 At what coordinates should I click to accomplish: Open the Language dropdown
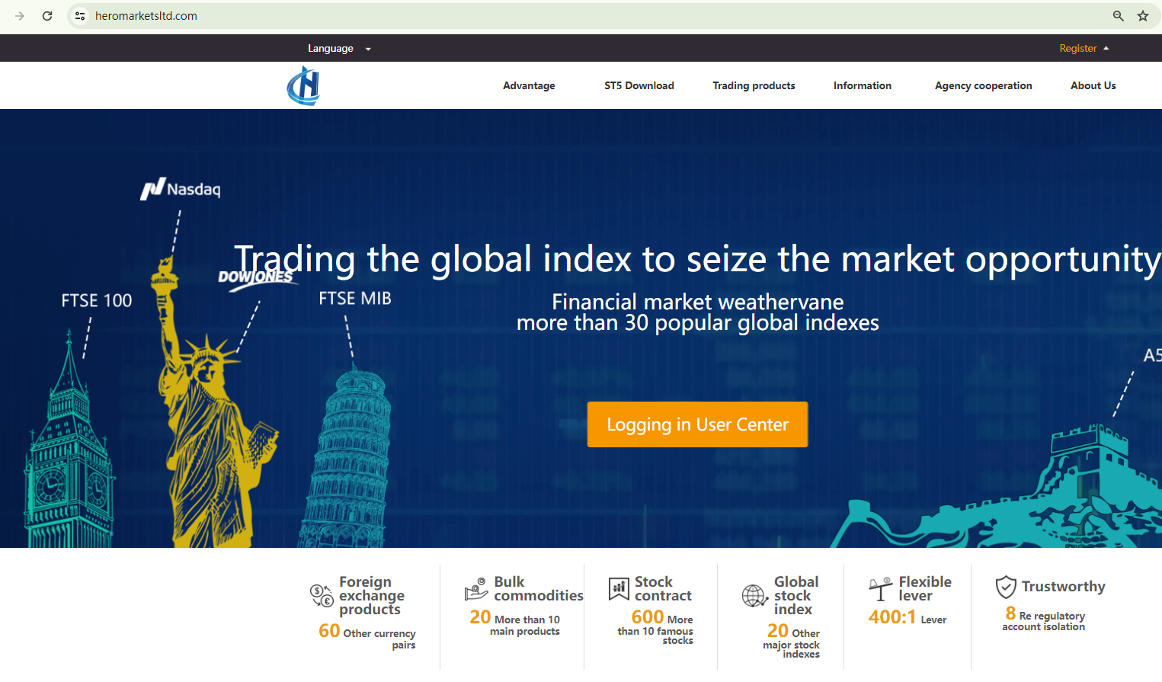(x=339, y=48)
